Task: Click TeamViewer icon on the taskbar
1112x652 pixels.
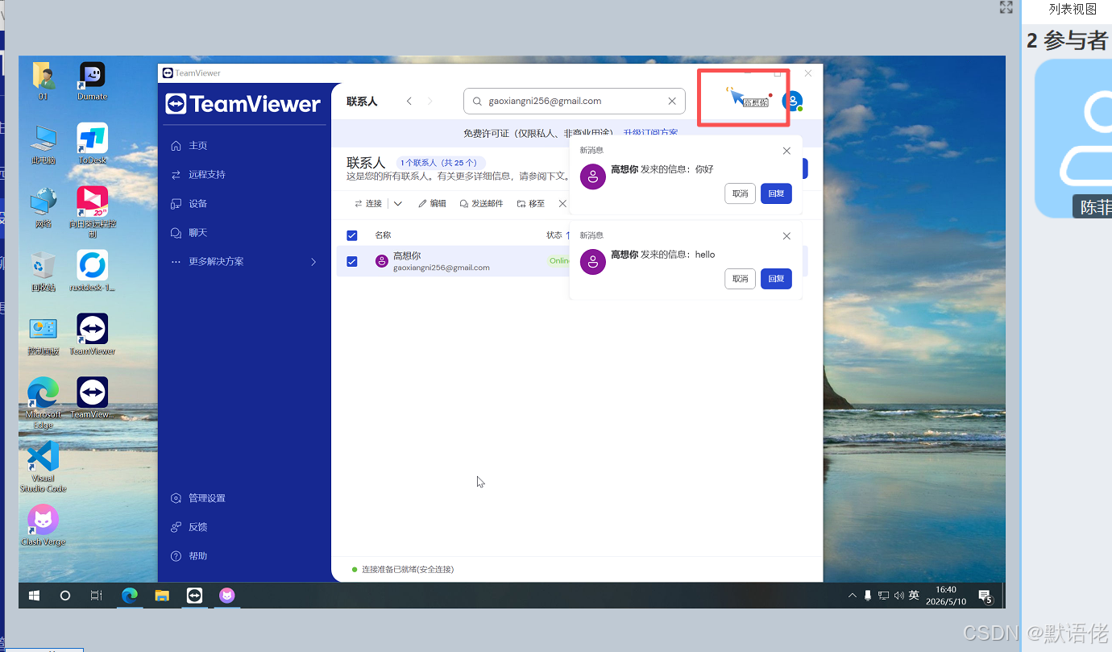Action: pos(194,596)
